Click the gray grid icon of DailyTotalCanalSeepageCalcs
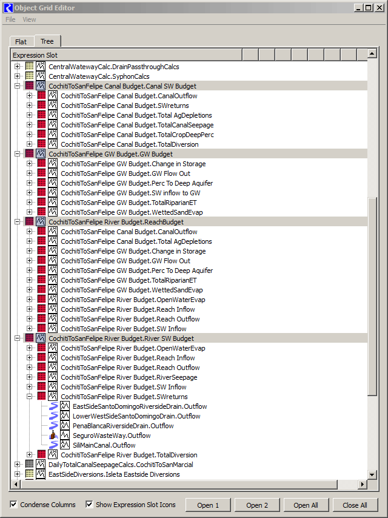This screenshot has height=518, width=388. (x=29, y=465)
